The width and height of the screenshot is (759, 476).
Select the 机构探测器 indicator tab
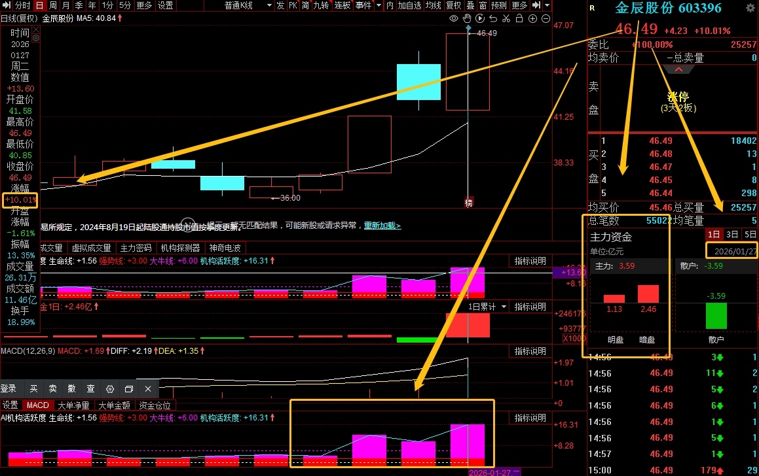click(x=181, y=248)
